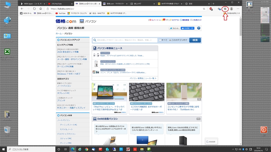Switch to the MSN Japan tab

pos(32,4)
